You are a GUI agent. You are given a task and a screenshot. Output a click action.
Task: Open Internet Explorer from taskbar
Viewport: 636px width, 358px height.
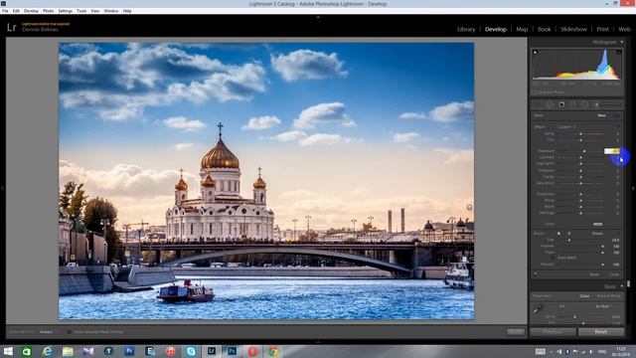coord(47,351)
